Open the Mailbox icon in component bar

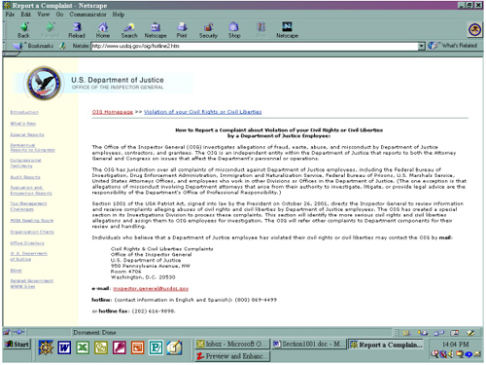(423, 333)
